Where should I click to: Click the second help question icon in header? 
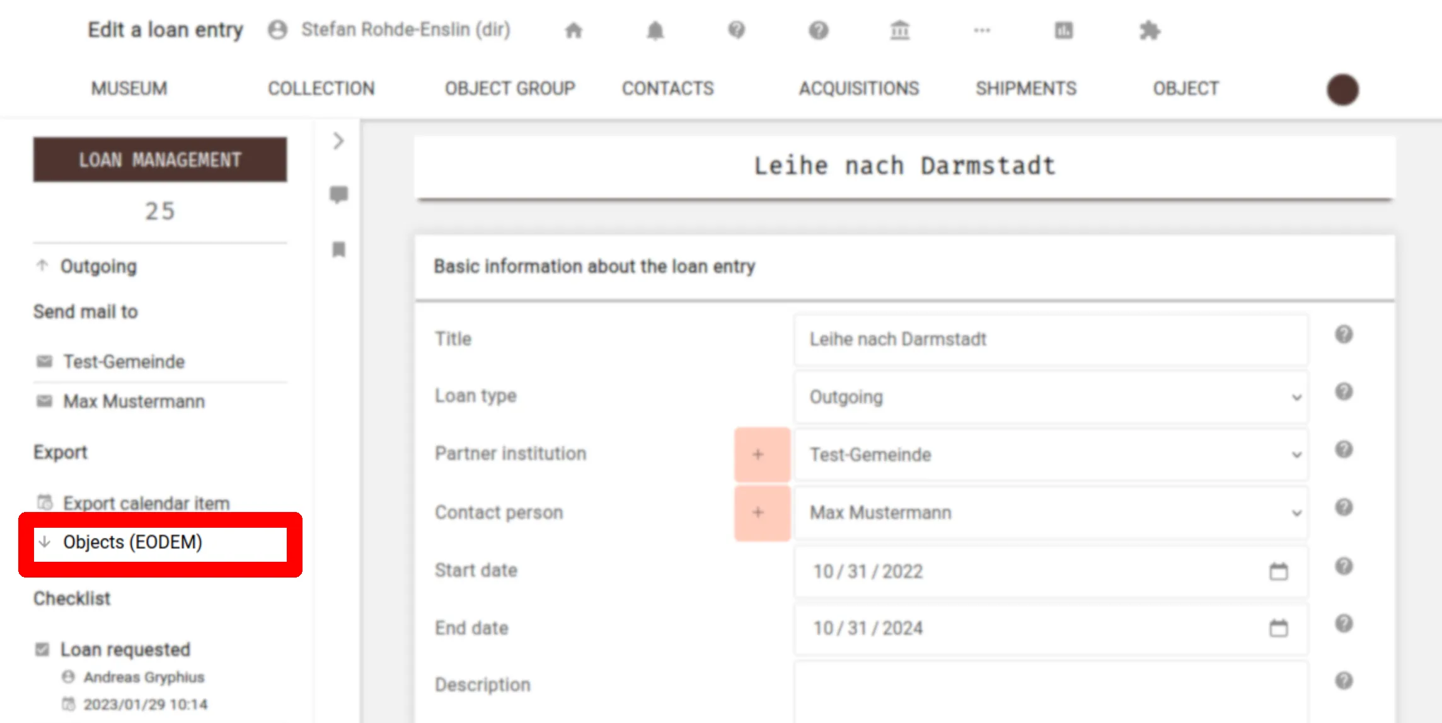tap(818, 30)
